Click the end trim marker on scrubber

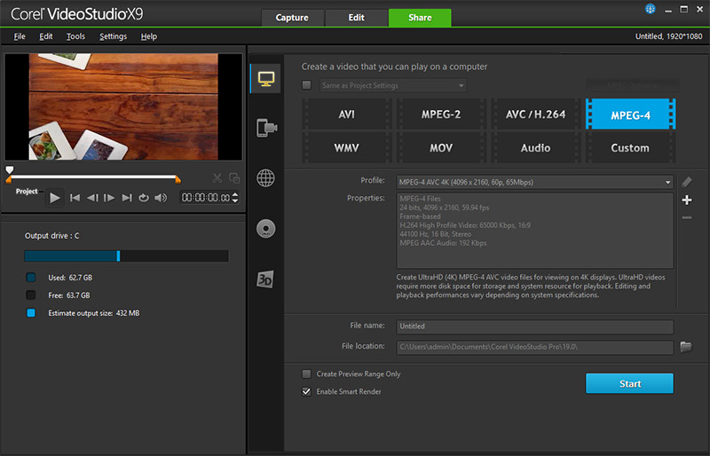tap(178, 180)
